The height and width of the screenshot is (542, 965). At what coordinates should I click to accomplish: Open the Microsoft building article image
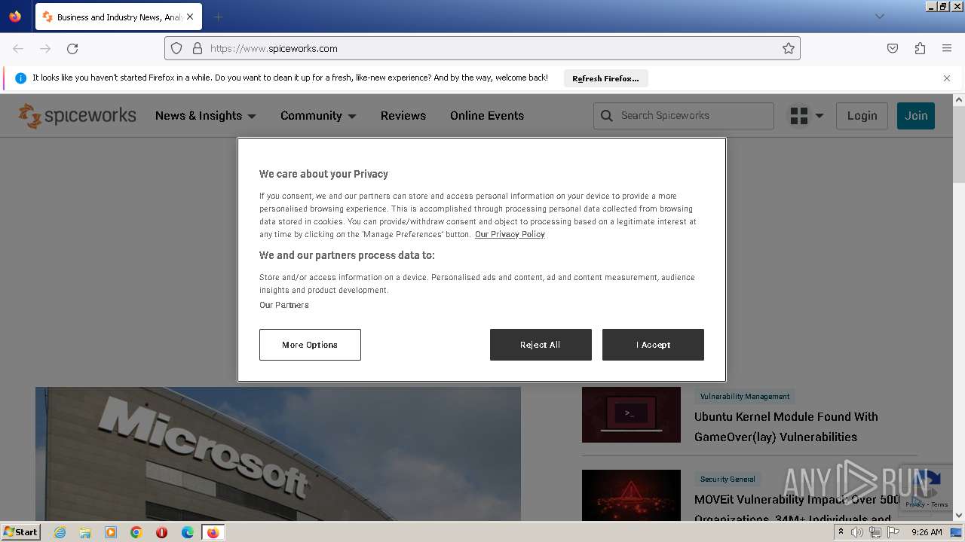pos(278,454)
